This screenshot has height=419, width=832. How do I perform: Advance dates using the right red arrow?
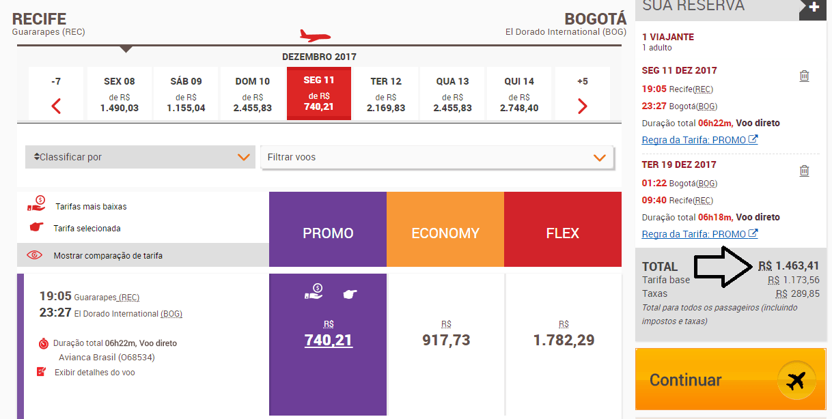click(582, 106)
